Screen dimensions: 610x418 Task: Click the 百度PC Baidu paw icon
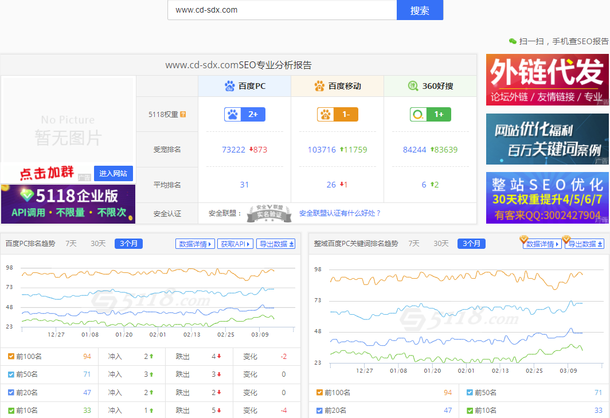point(231,85)
